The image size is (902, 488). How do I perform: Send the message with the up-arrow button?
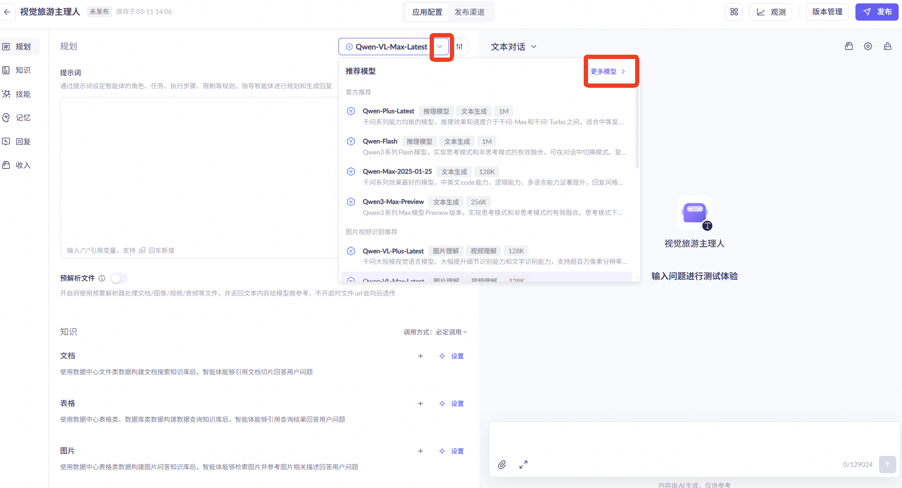pyautogui.click(x=888, y=464)
